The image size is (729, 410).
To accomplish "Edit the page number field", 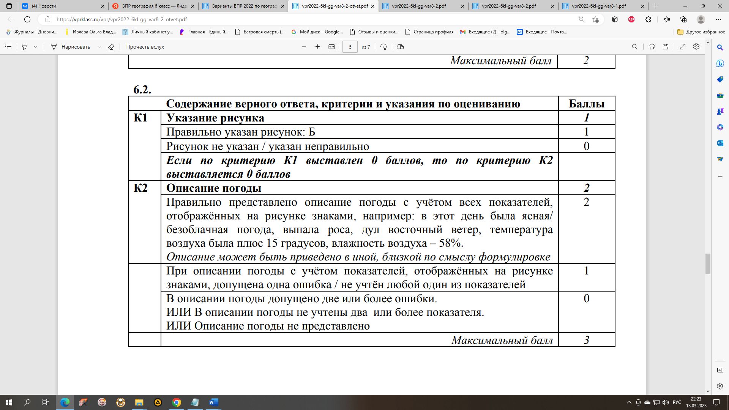I will pyautogui.click(x=350, y=47).
